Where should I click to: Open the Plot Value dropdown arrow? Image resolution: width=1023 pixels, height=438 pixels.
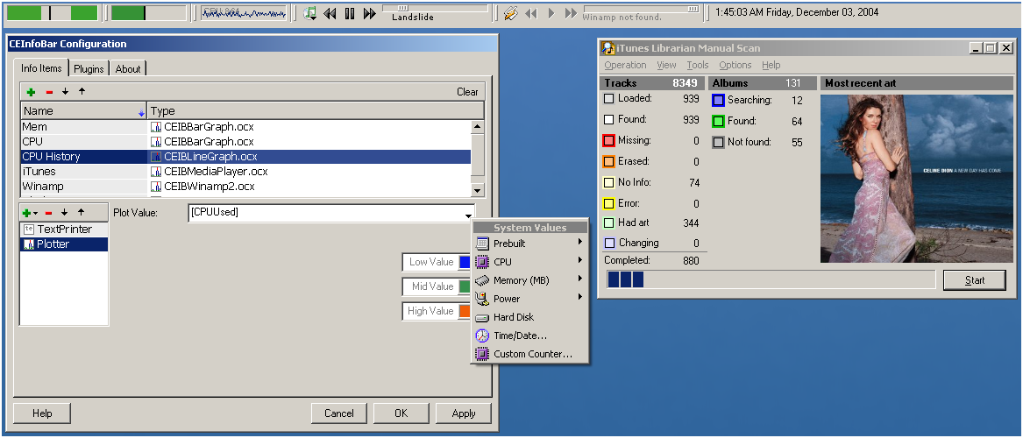(x=468, y=214)
